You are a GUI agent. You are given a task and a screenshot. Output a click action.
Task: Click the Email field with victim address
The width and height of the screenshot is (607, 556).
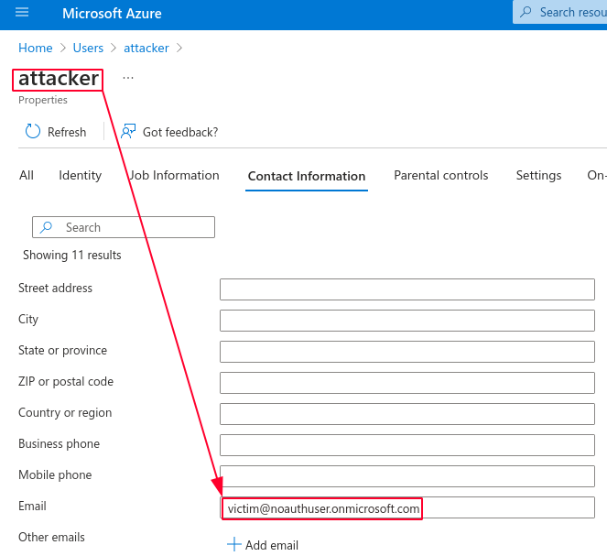[x=407, y=507]
